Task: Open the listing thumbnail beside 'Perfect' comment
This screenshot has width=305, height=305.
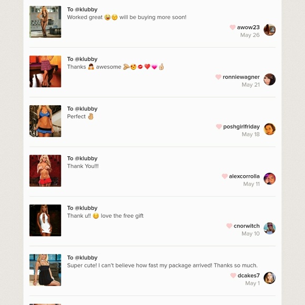Action: (45, 121)
